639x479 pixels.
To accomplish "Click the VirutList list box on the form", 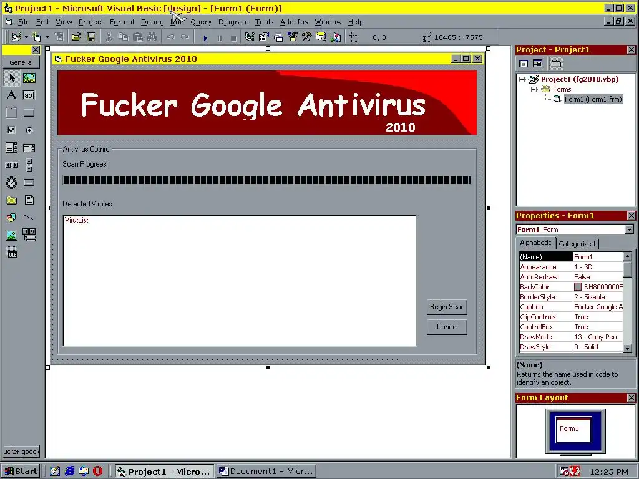I will (x=240, y=281).
